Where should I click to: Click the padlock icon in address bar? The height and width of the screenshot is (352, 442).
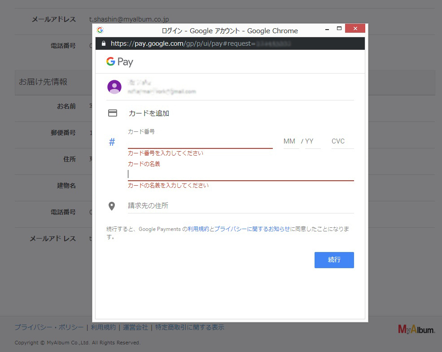pyautogui.click(x=104, y=43)
